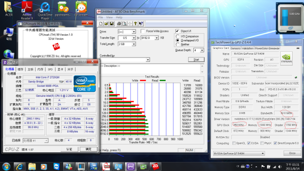Click the GPU Clock 850 MHz field
Image resolution: width=304 pixels, height=171 pixels.
point(239,125)
